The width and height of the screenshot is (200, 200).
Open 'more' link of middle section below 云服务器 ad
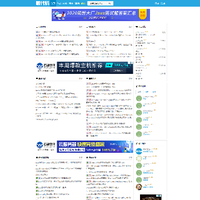(x=131, y=158)
